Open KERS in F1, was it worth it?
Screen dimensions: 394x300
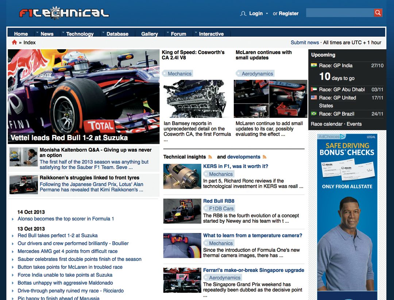[235, 166]
